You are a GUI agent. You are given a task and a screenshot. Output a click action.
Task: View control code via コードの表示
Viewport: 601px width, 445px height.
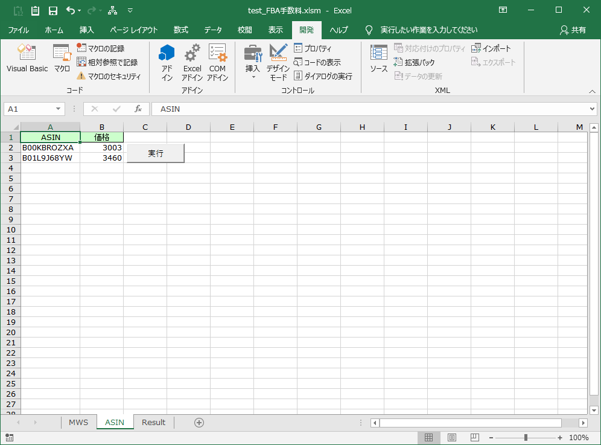click(319, 62)
